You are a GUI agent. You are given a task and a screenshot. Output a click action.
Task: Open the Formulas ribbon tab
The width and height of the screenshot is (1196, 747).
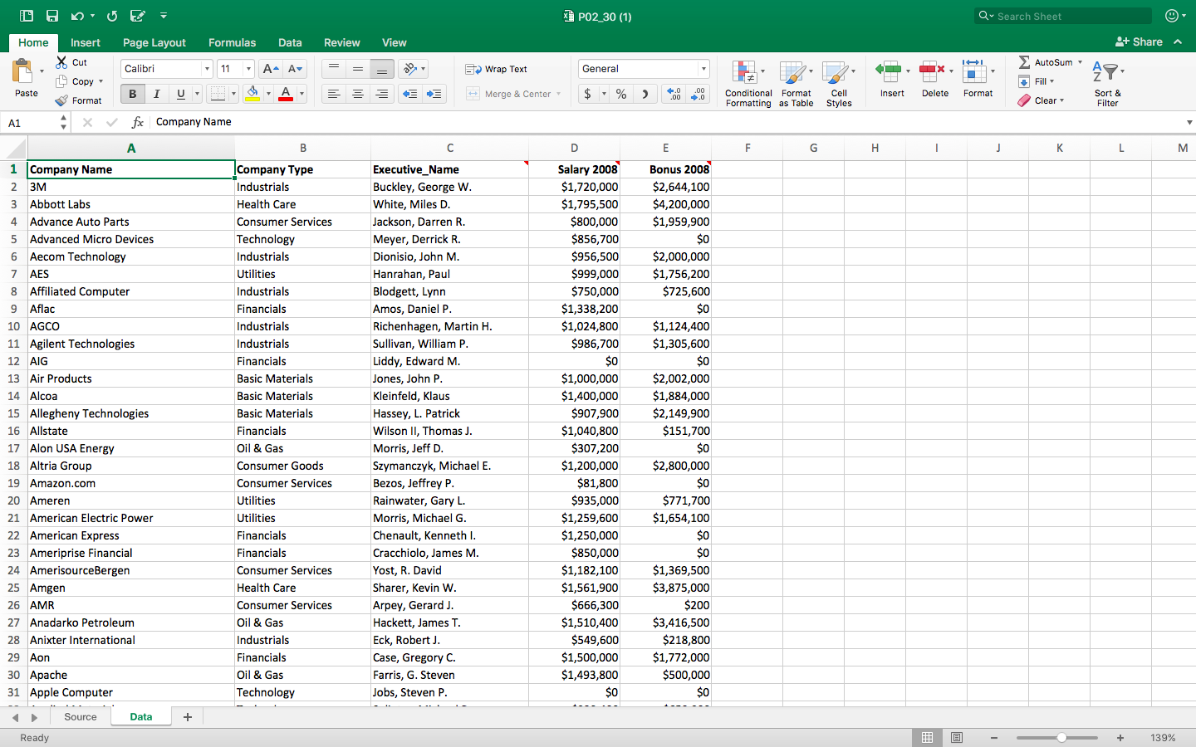(x=232, y=42)
